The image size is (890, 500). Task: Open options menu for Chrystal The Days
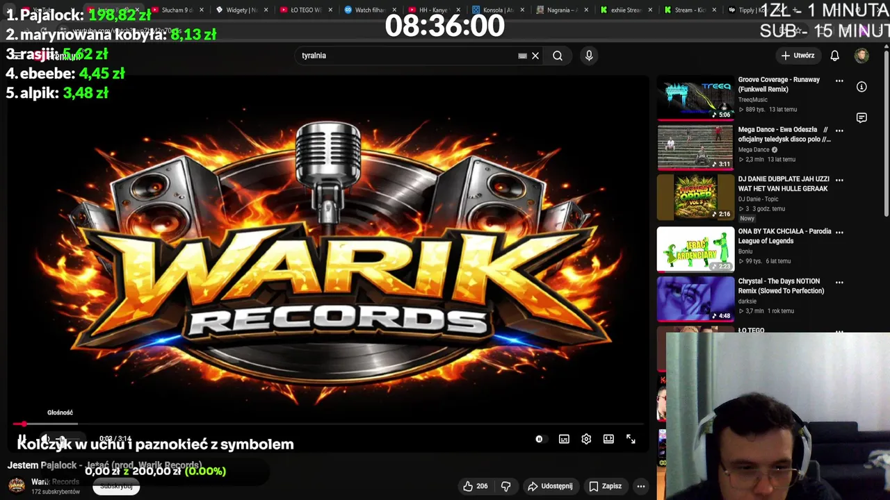(839, 282)
